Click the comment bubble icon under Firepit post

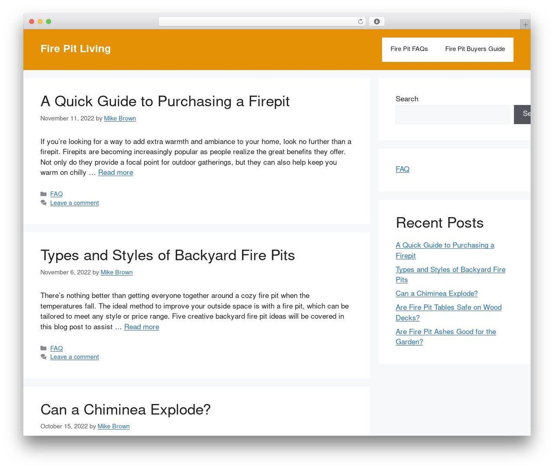coord(43,203)
